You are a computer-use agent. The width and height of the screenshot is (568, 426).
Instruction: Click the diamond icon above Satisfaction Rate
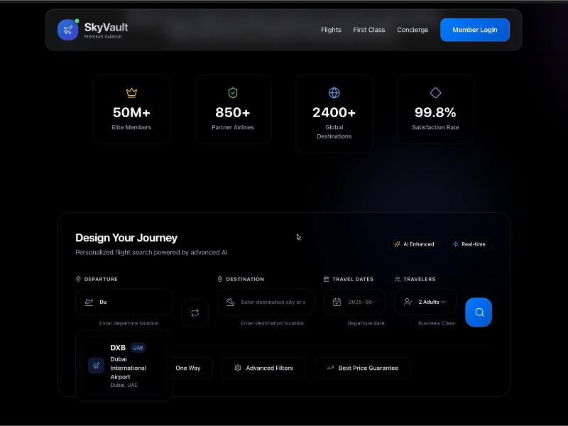pos(435,92)
